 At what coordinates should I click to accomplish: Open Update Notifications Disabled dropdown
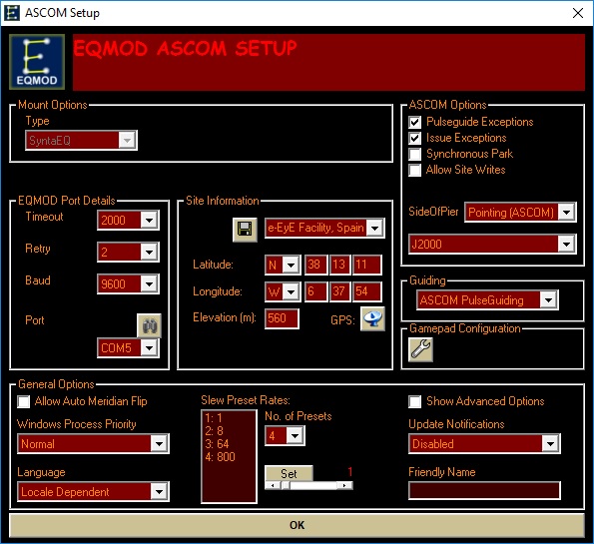[484, 443]
